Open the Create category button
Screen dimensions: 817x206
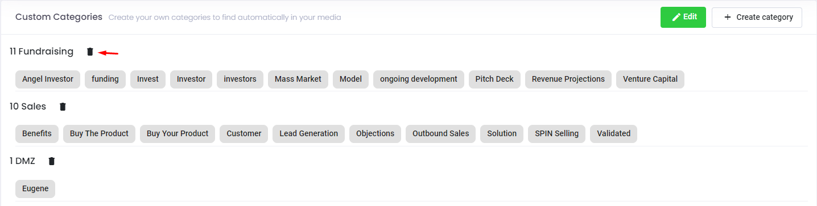(757, 17)
